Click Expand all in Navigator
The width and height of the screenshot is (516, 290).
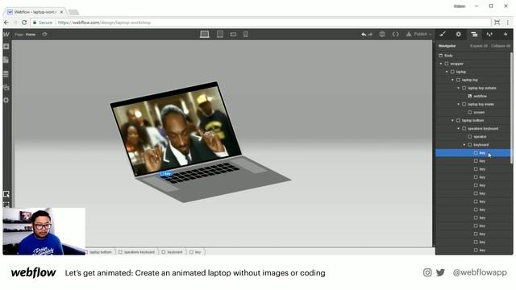(479, 46)
